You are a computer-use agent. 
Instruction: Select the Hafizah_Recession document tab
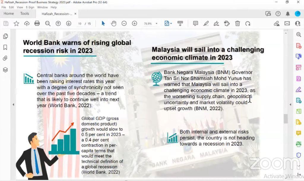(x=57, y=14)
